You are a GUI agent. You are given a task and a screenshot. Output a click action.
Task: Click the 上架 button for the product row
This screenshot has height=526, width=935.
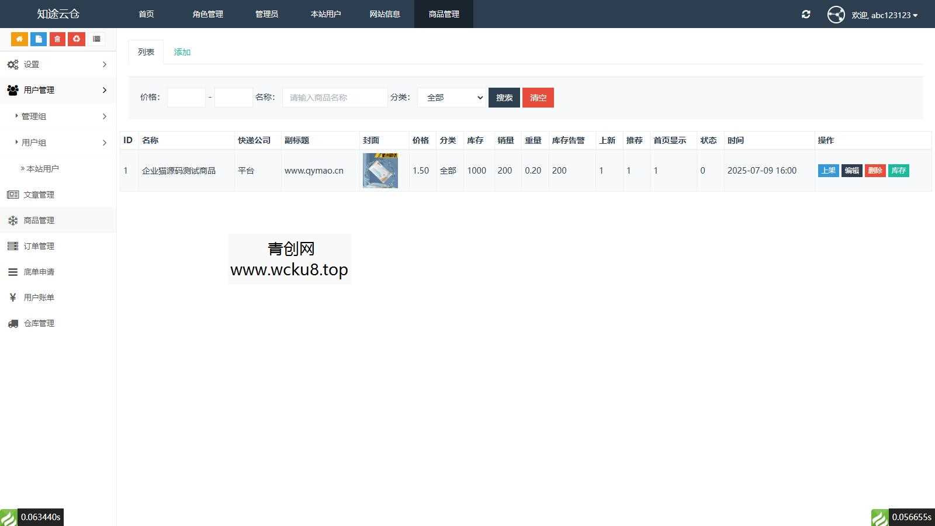828,171
